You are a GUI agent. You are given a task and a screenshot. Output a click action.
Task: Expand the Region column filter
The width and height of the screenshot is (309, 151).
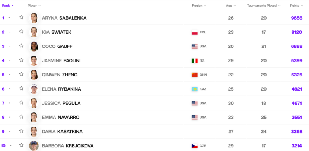pos(199,6)
